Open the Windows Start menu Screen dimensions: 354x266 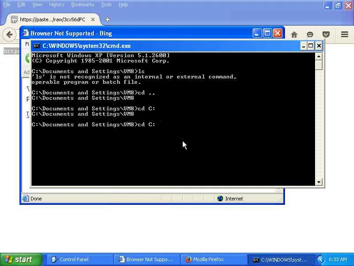21,259
